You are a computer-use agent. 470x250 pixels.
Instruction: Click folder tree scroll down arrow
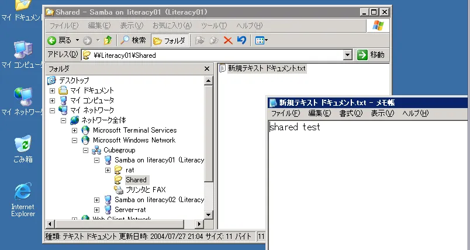(x=208, y=215)
